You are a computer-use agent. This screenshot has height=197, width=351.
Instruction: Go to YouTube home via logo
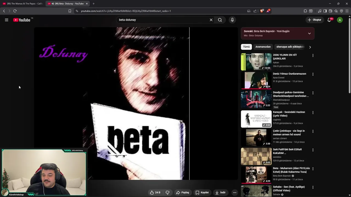pos(22,20)
